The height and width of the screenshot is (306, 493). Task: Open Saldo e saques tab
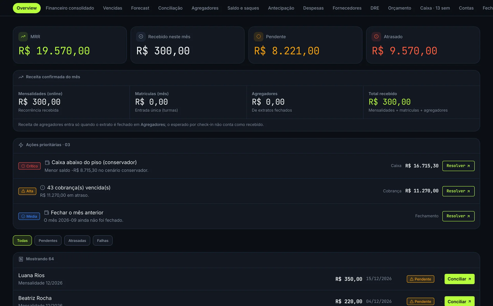(x=243, y=8)
